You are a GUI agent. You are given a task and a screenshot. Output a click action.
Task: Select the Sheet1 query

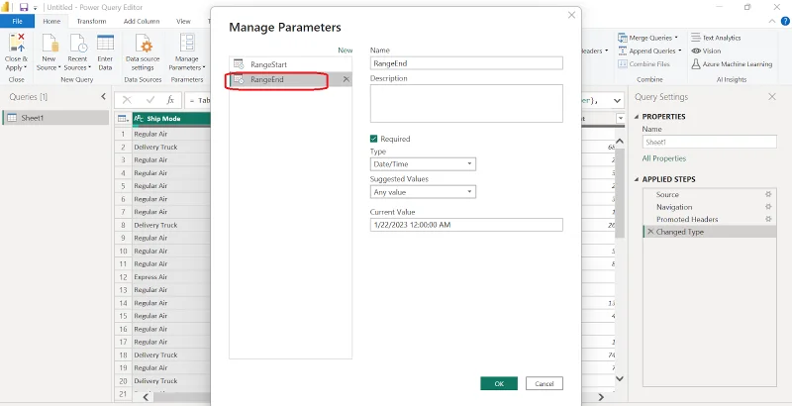tap(55, 118)
